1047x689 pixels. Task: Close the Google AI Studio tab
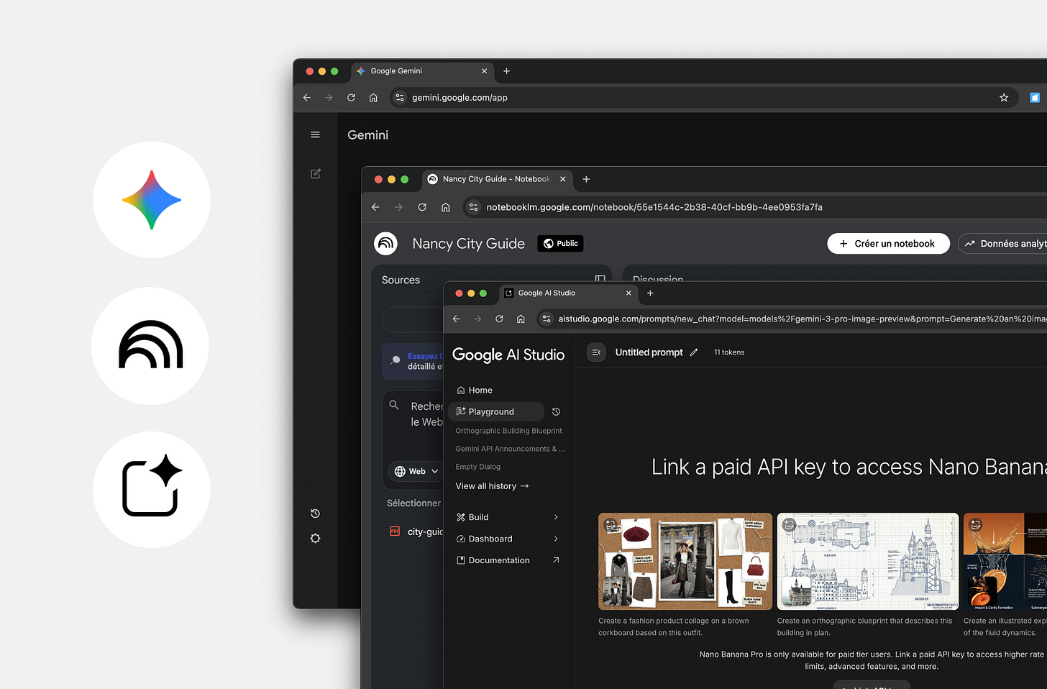pyautogui.click(x=628, y=293)
